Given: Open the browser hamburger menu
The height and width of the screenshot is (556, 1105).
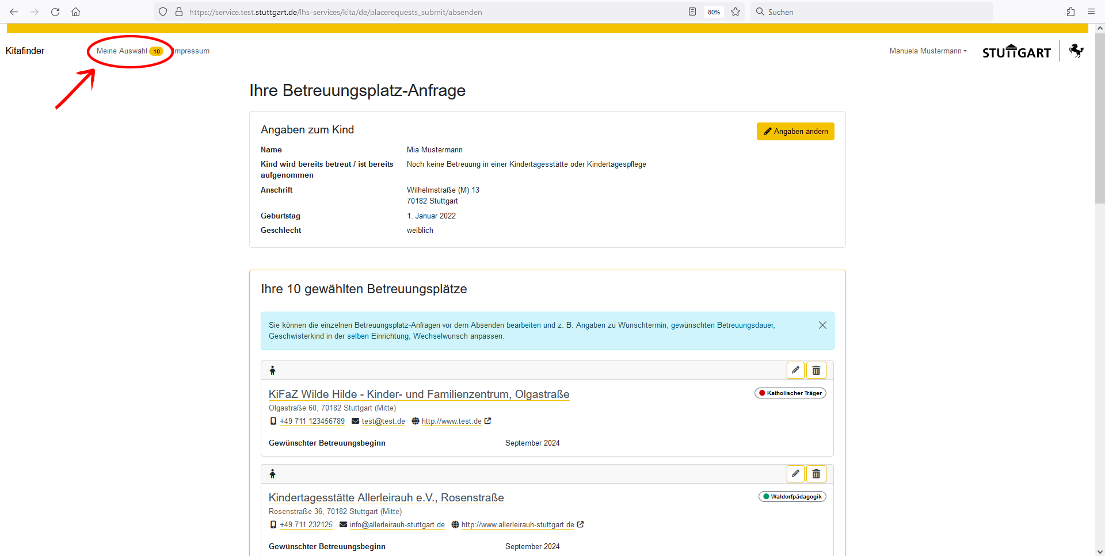Looking at the screenshot, I should [x=1091, y=12].
